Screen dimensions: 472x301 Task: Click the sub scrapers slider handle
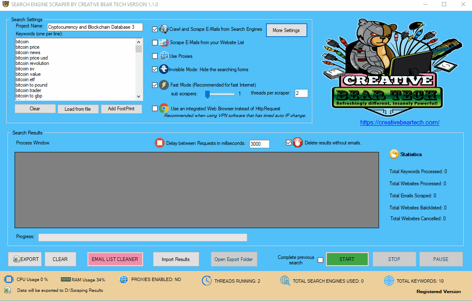point(207,95)
